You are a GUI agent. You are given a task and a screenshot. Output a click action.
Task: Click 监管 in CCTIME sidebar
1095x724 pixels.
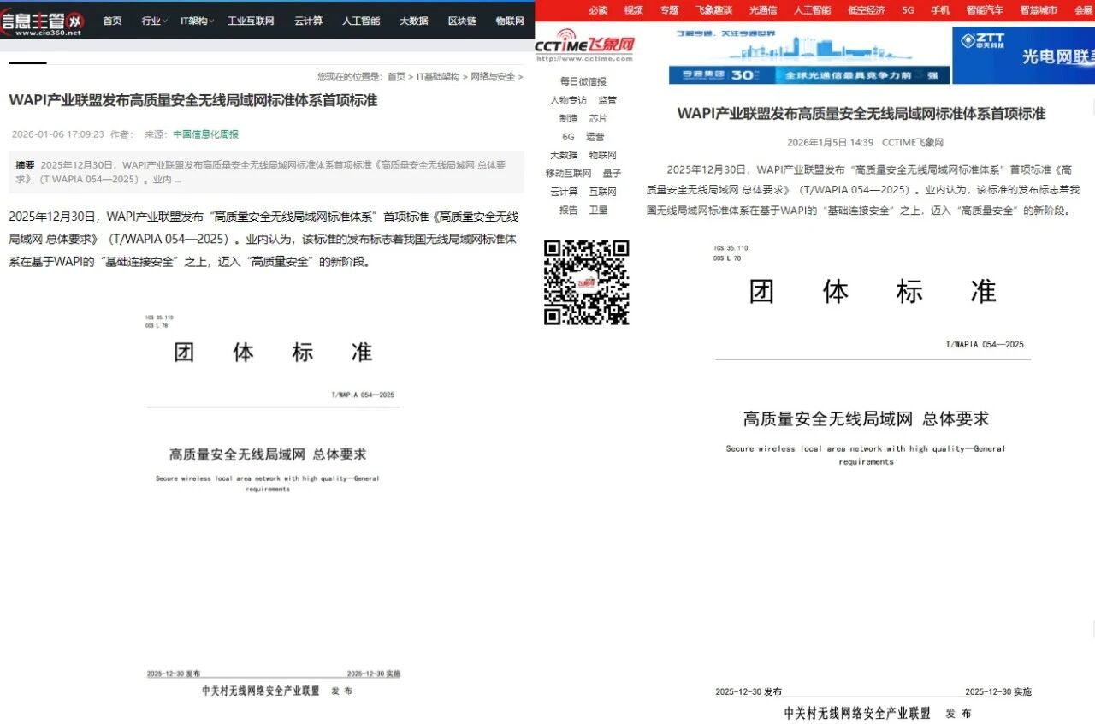pos(607,100)
